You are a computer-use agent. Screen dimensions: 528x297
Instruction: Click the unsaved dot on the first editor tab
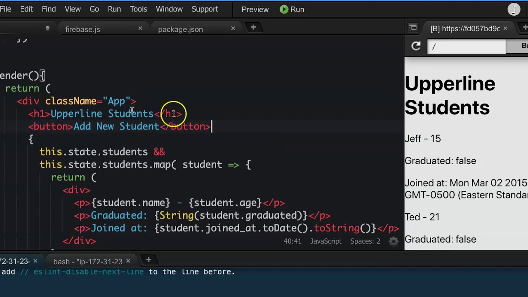point(47,28)
